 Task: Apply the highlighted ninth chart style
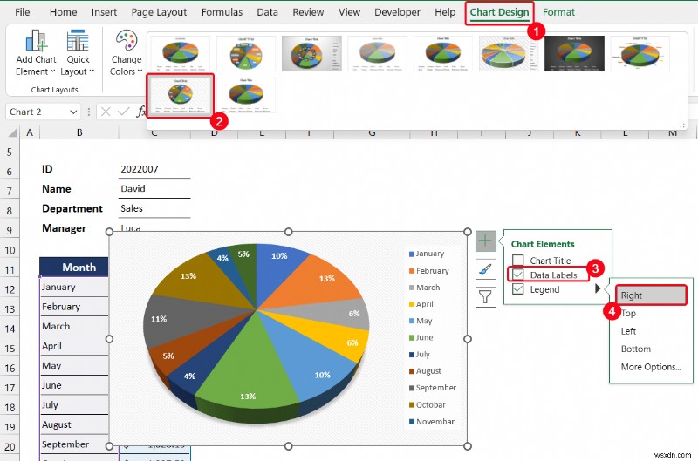click(x=181, y=95)
